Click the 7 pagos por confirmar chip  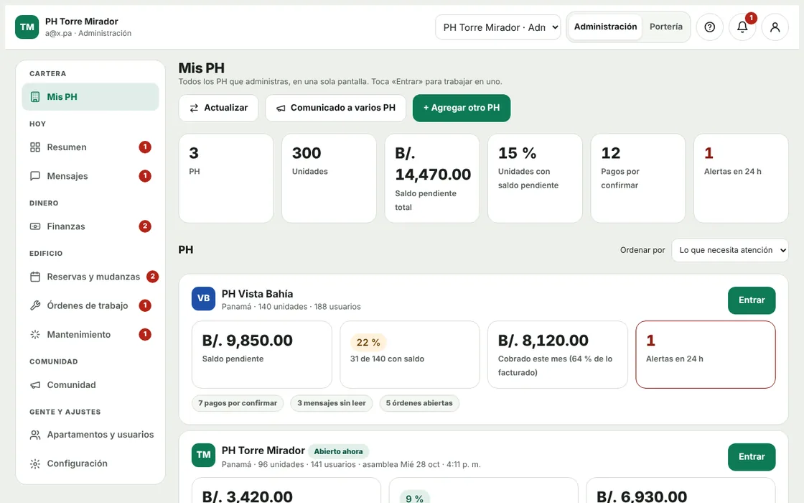pyautogui.click(x=238, y=403)
